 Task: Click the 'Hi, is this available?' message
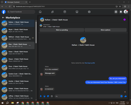click(x=52, y=69)
